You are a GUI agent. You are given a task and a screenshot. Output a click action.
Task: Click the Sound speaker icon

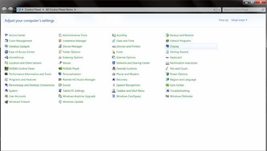coord(60,85)
